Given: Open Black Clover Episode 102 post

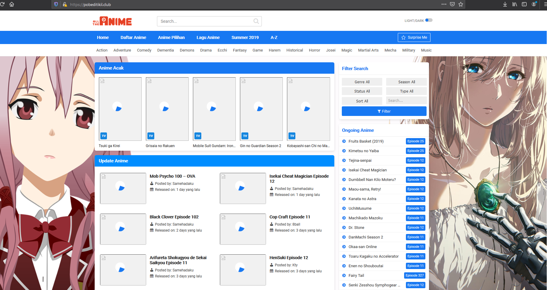Looking at the screenshot, I should coord(174,217).
